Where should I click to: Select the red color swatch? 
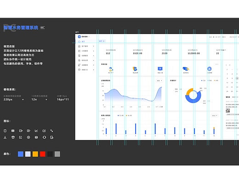tap(43, 154)
